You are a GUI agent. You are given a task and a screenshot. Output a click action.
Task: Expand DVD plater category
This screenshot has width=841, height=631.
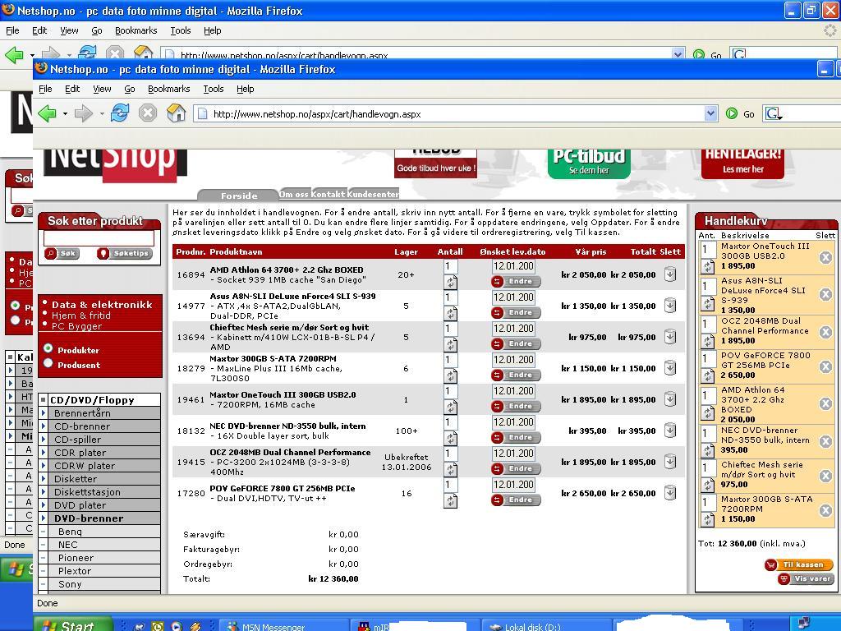tap(44, 505)
